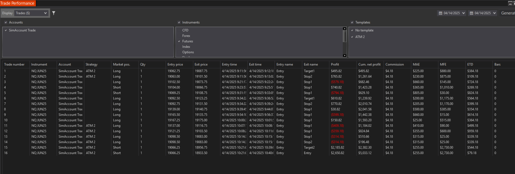515x174 pixels.
Task: Click the Generate button
Action: pyautogui.click(x=508, y=13)
